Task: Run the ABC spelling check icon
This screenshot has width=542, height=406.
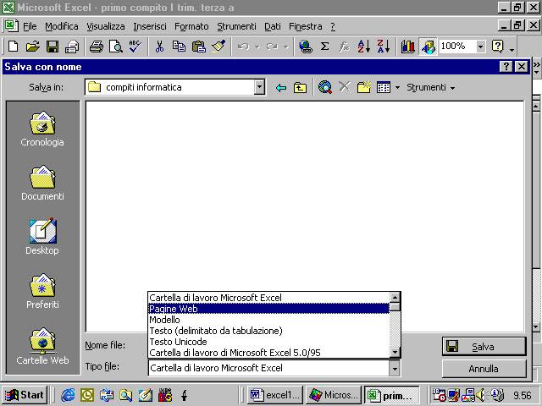Action: coord(135,47)
